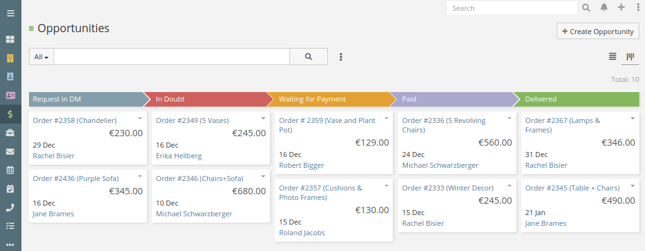Expand dropdown arrow on Order #2436 card
645x251 pixels.
tap(140, 177)
